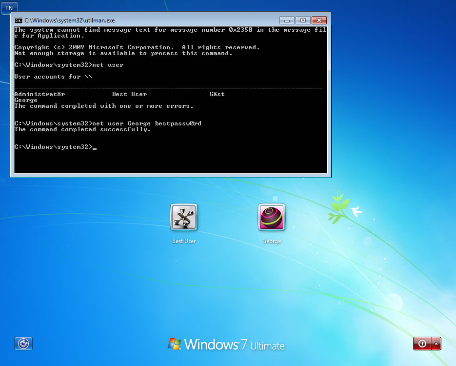Image resolution: width=456 pixels, height=366 pixels.
Task: Open the shutdown options arrow menu
Action: 436,344
